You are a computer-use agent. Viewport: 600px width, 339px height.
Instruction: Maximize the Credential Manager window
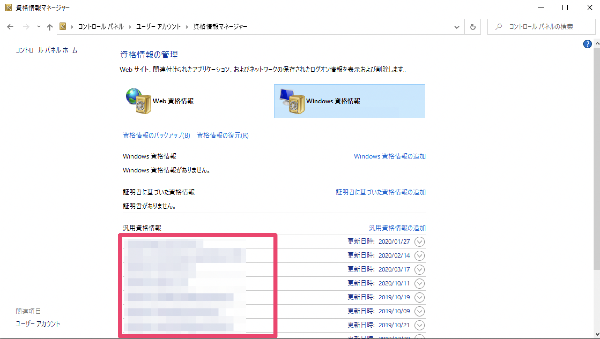click(x=565, y=7)
